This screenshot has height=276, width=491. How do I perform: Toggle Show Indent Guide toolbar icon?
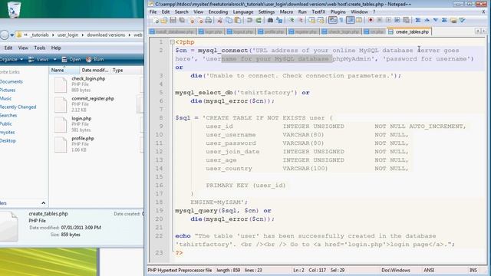(351, 20)
